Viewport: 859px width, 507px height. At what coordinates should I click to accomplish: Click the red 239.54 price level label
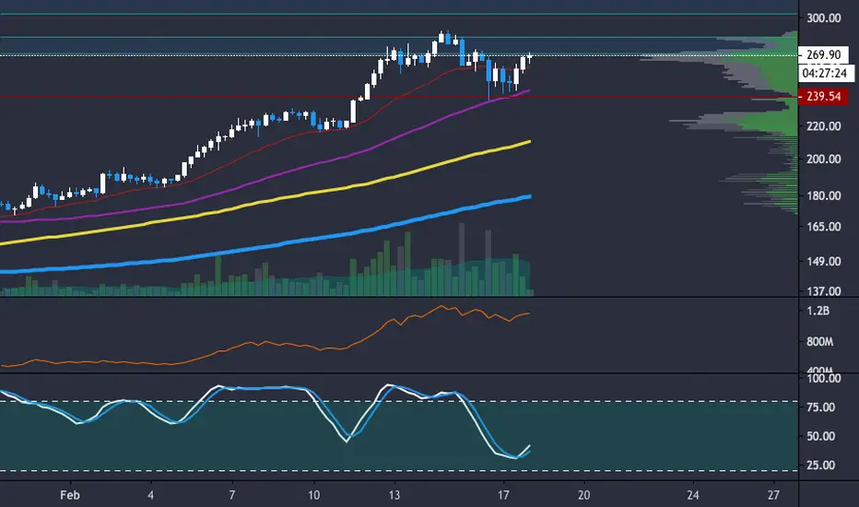(823, 97)
